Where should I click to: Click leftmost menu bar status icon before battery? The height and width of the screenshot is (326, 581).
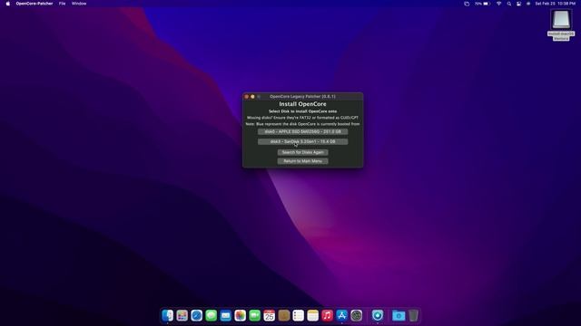click(x=467, y=4)
